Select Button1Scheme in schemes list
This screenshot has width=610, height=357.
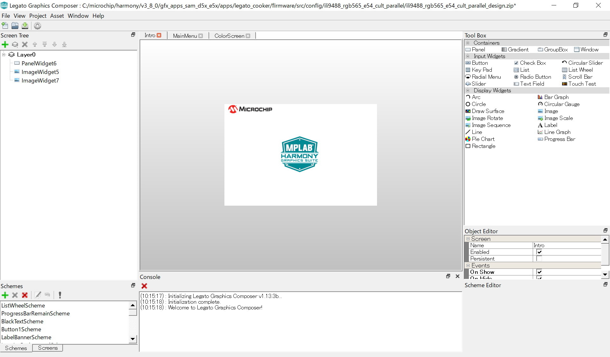tap(21, 329)
